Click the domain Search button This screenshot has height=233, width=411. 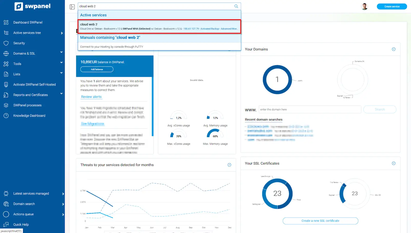(x=380, y=109)
